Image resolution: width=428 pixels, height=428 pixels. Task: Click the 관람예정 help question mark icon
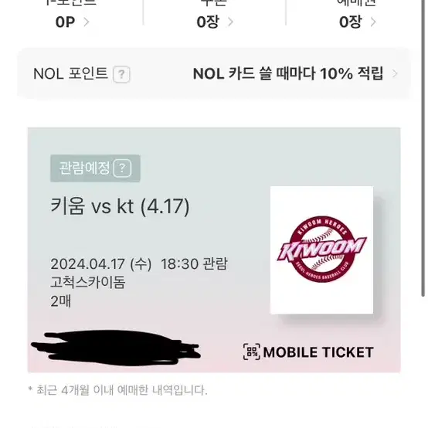[122, 168]
